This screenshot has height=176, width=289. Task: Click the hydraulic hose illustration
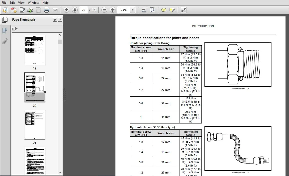(x=238, y=148)
